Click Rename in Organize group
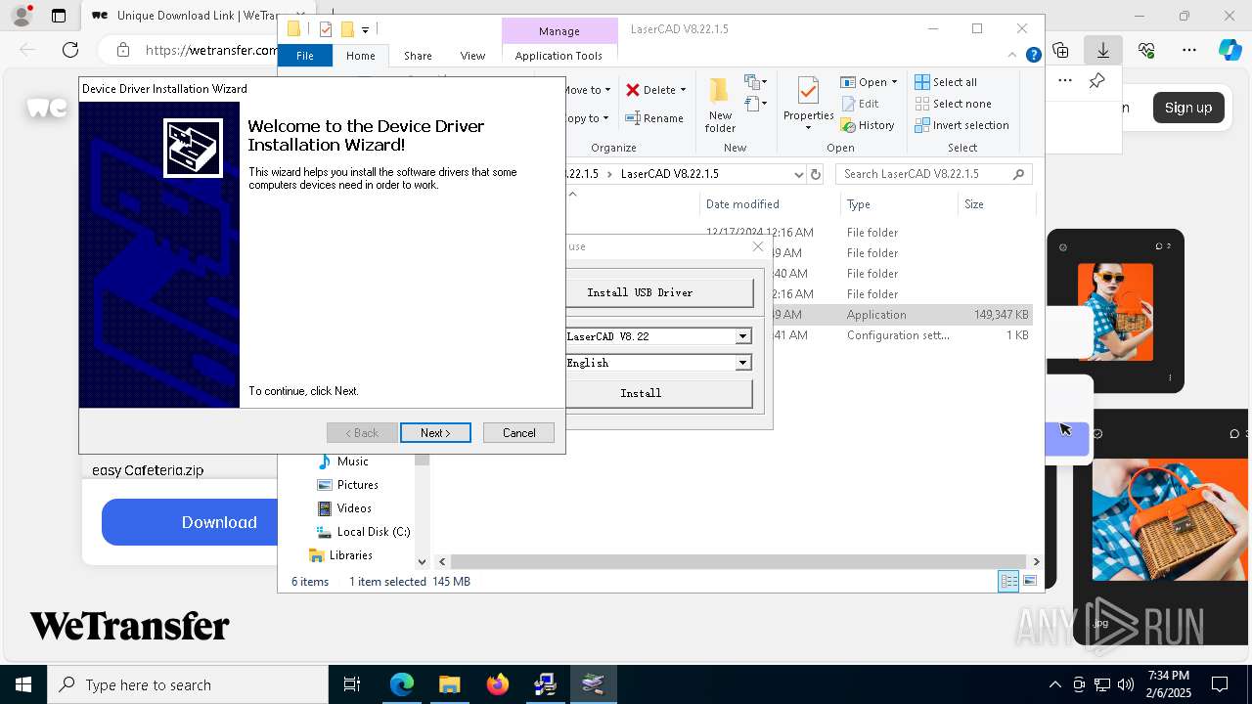Image resolution: width=1252 pixels, height=704 pixels. 654,118
